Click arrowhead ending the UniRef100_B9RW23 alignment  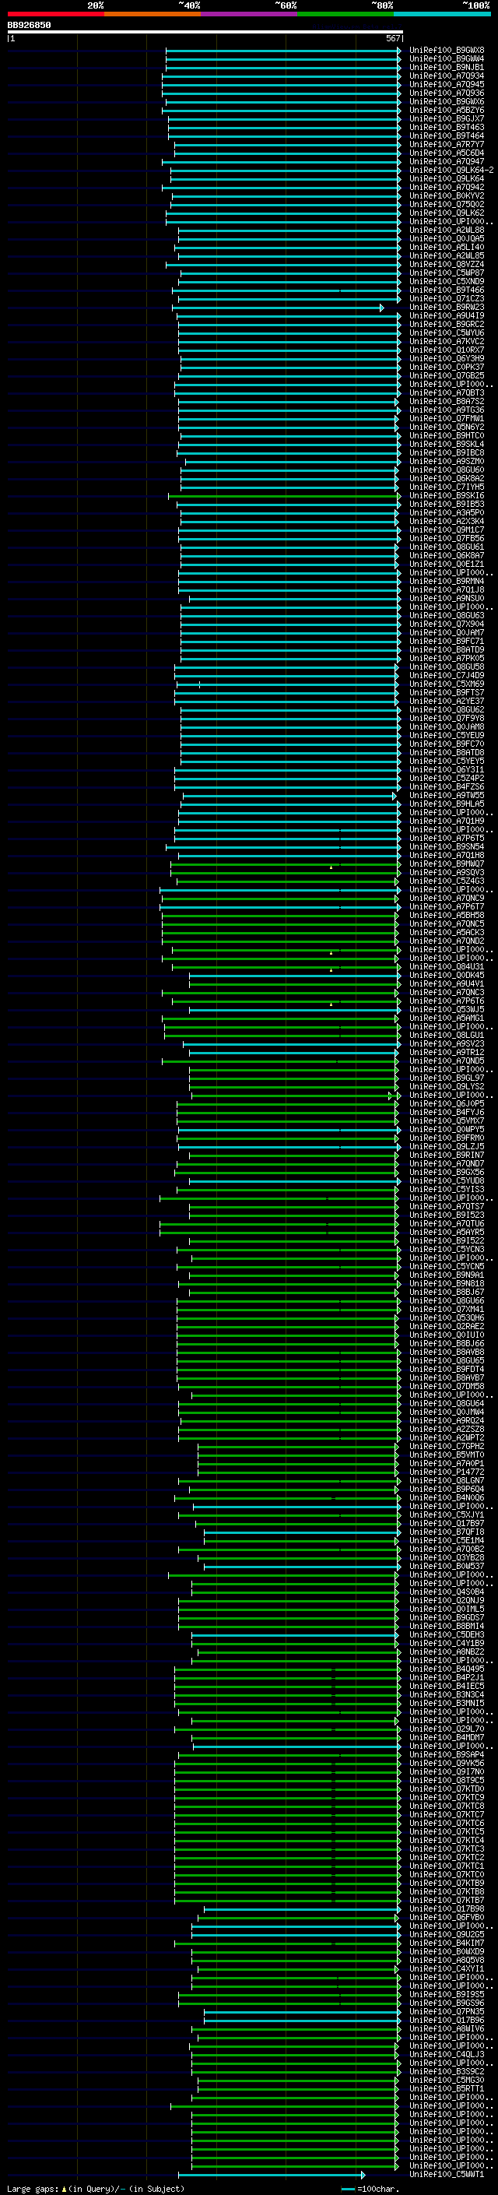(381, 308)
